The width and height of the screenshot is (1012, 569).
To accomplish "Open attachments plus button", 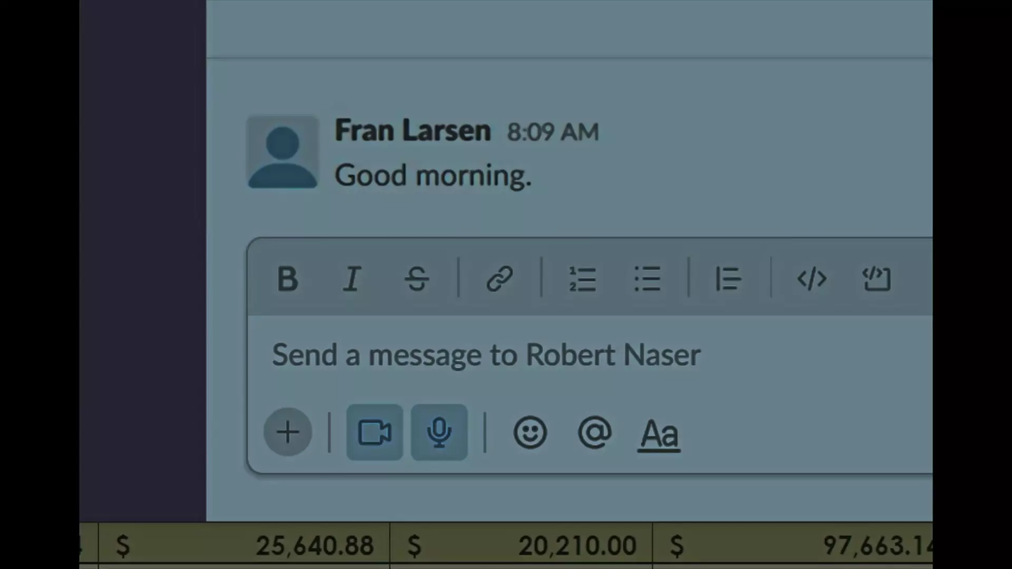I will pyautogui.click(x=288, y=432).
